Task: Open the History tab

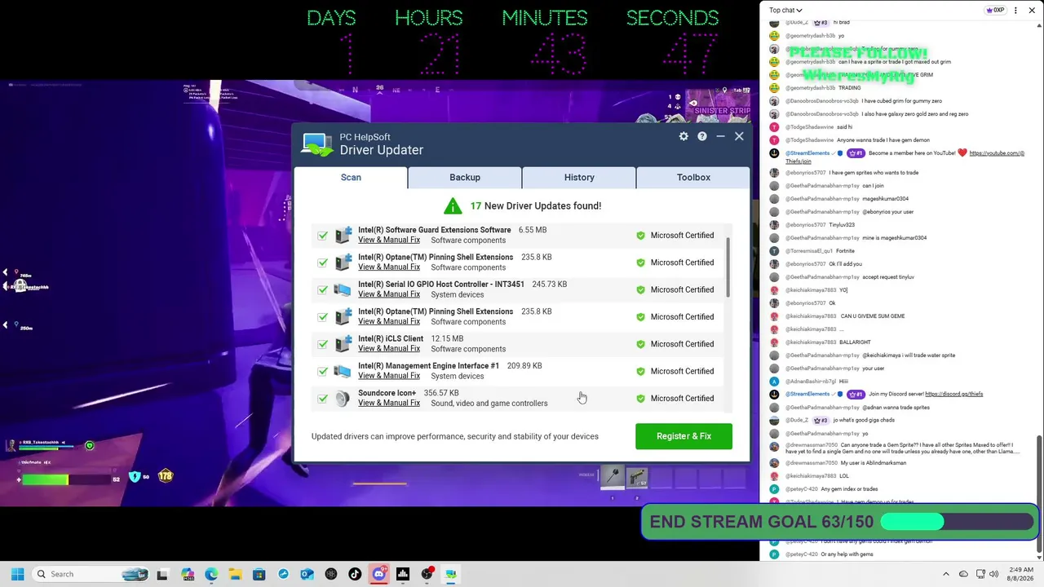Action: point(579,177)
